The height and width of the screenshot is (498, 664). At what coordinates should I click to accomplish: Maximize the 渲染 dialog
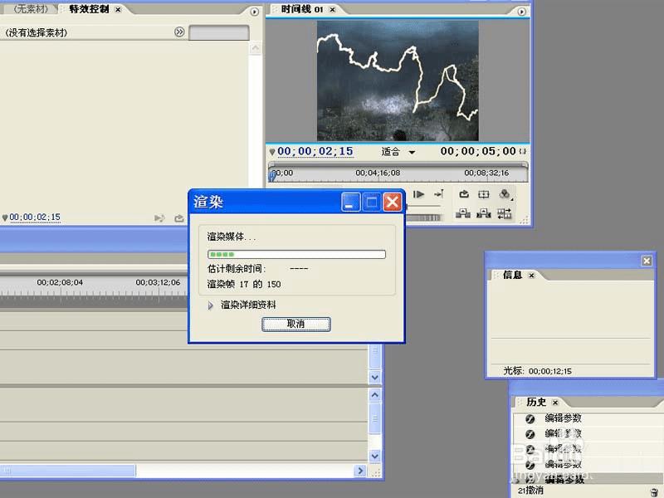(x=371, y=202)
